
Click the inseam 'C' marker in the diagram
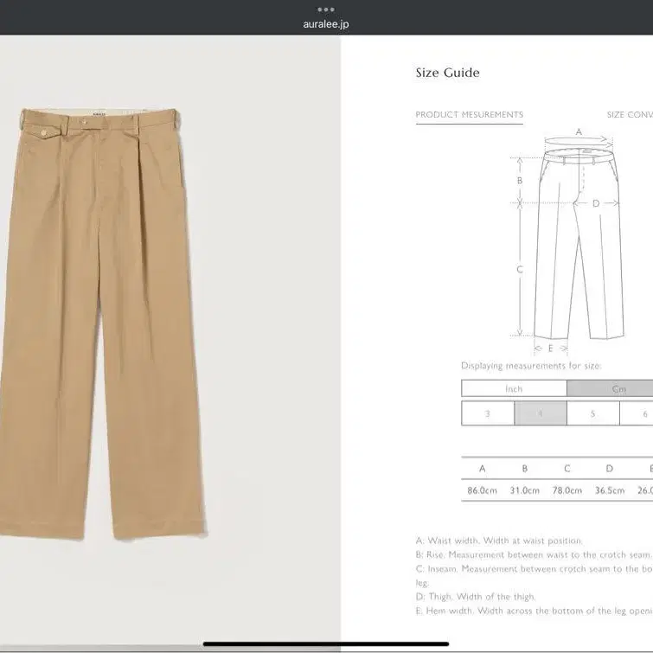(x=520, y=270)
